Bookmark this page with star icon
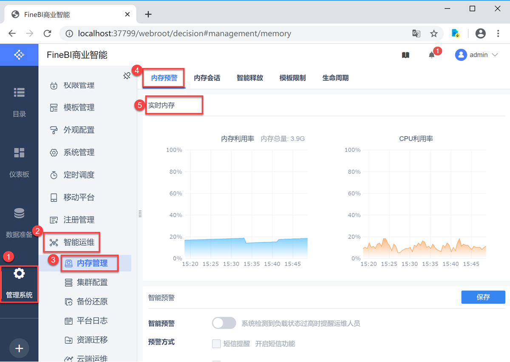510x362 pixels. (x=434, y=33)
